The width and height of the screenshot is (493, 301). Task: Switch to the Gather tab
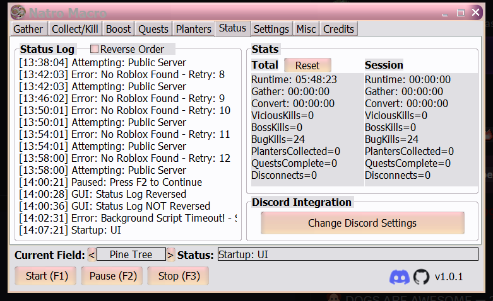point(28,29)
